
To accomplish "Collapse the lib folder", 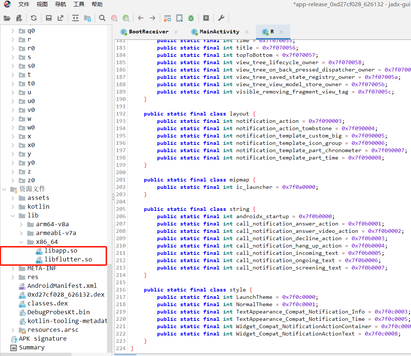I will coord(12,216).
